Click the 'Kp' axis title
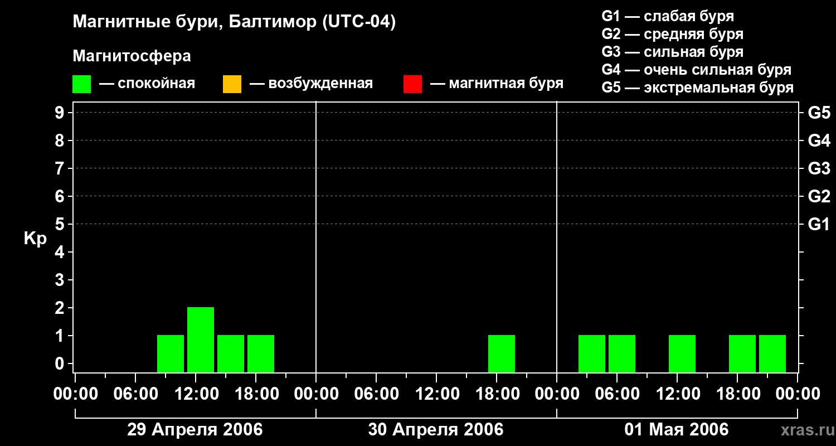The height and width of the screenshot is (446, 836). point(35,239)
